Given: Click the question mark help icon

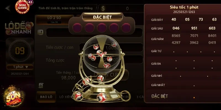Looking at the screenshot, I should tap(40, 32).
